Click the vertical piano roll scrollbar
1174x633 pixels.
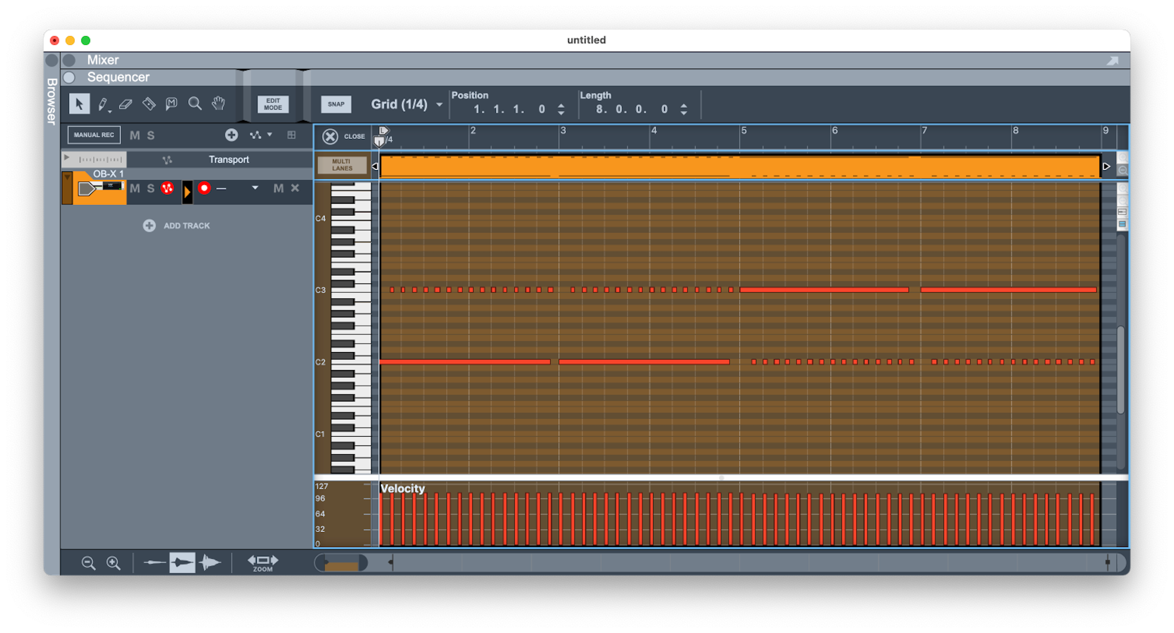click(1121, 370)
